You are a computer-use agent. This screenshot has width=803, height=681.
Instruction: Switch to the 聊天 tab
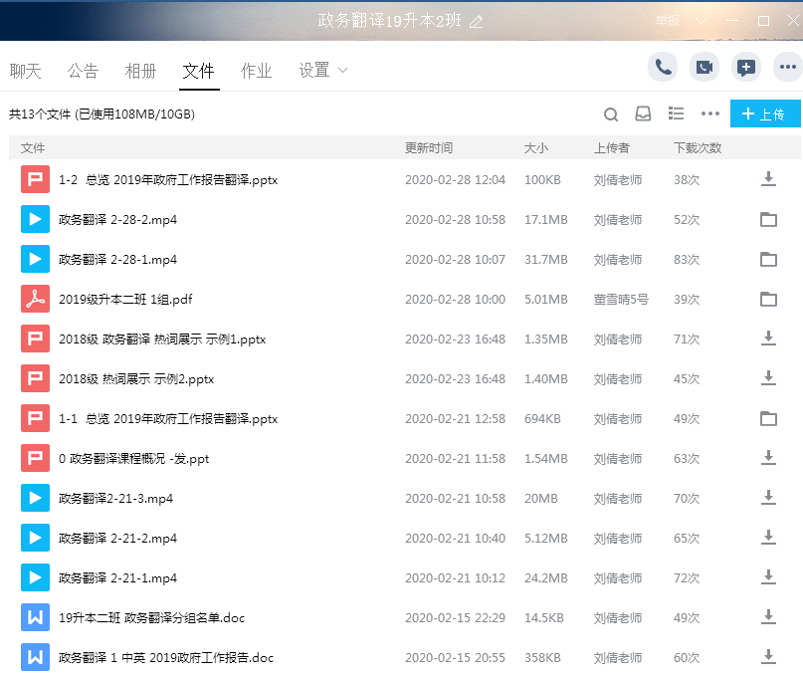point(26,71)
